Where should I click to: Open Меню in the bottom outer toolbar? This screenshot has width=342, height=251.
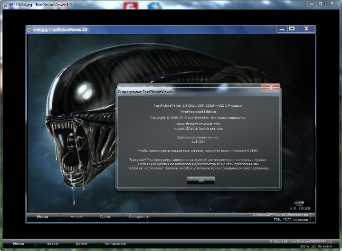[19, 243]
